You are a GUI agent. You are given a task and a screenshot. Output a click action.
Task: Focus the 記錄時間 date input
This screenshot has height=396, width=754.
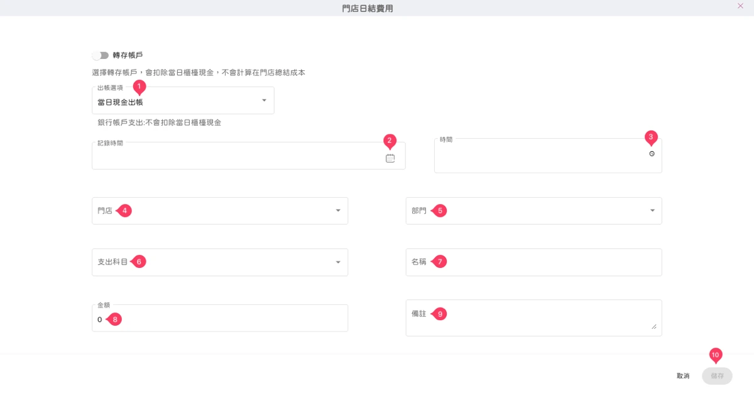click(248, 156)
